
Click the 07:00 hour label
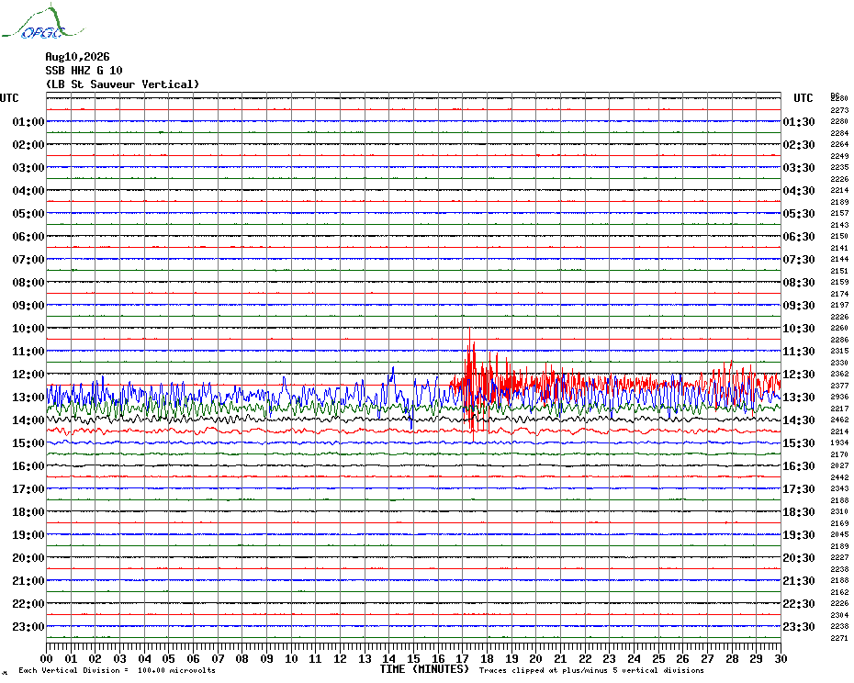coord(28,259)
